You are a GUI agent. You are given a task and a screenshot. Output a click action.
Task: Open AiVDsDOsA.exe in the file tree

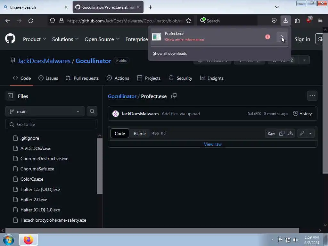click(36, 148)
